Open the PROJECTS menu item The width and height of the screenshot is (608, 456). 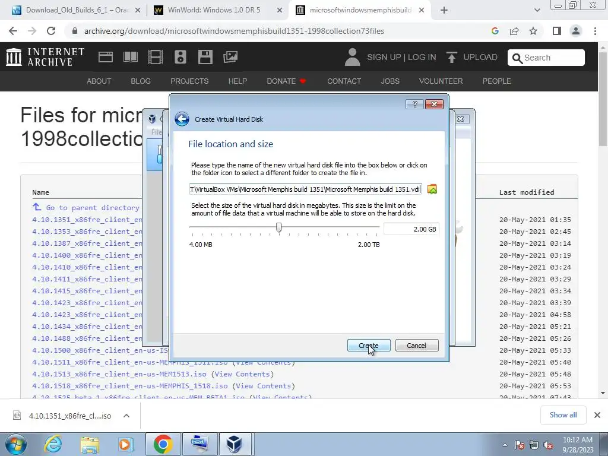click(x=189, y=81)
